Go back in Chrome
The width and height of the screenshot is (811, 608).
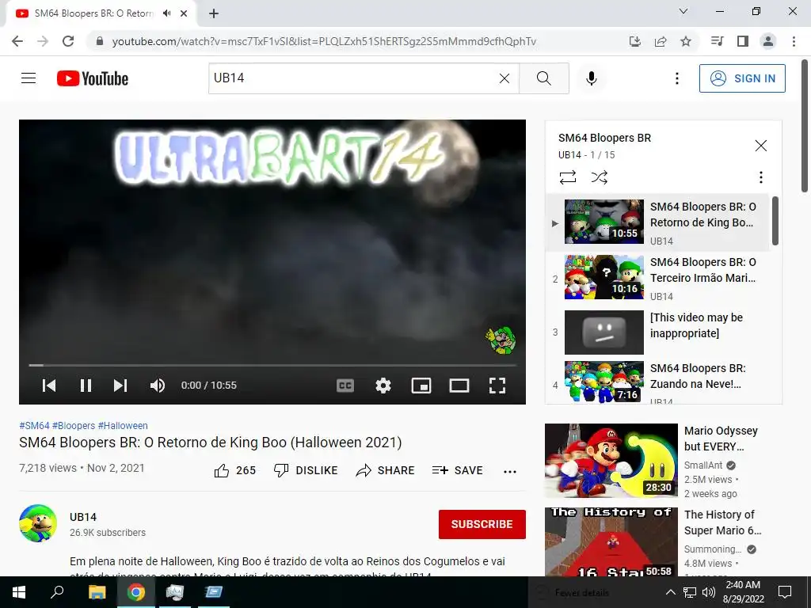(17, 41)
